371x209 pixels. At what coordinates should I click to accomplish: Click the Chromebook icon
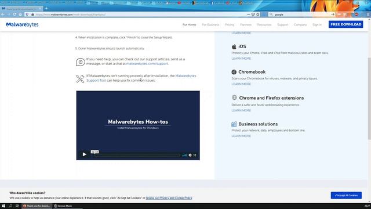[x=234, y=72]
